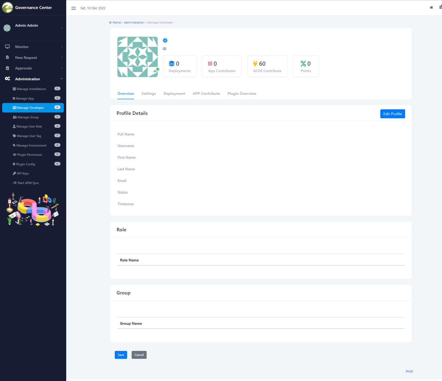
Task: Click the Administration gears icon
Action: click(x=7, y=79)
